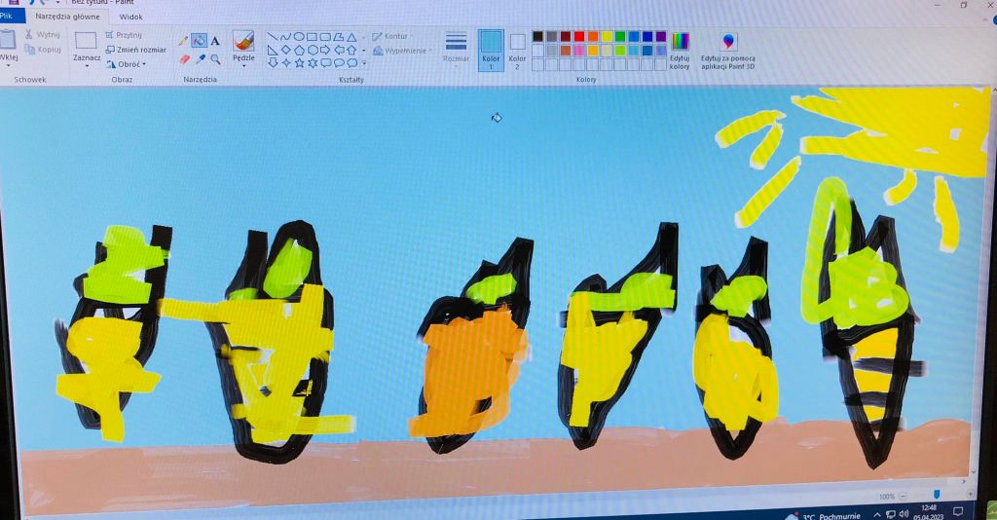Expand the Pędzle brushes dropdown arrow
Screen dimensions: 997x520
point(243,65)
